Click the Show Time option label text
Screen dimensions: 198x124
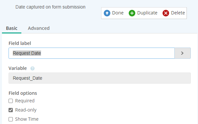click(x=27, y=119)
